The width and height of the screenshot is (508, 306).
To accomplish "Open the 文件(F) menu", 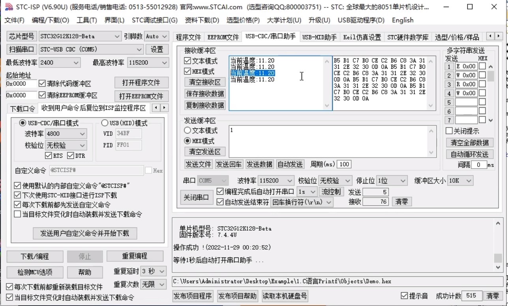I will pos(14,20).
